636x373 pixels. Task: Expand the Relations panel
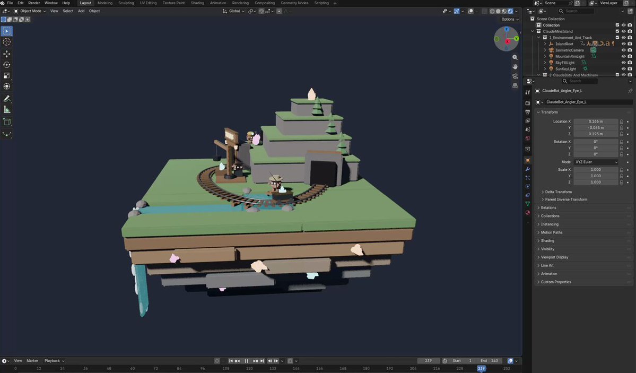548,208
